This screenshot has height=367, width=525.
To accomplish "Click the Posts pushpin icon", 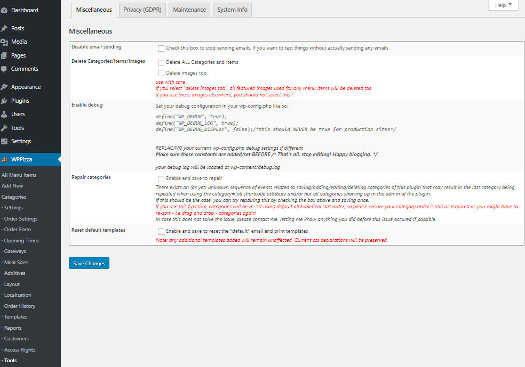I will [x=4, y=28].
